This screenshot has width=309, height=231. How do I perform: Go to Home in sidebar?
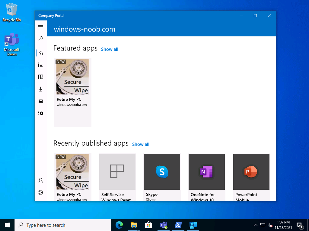[x=41, y=53]
